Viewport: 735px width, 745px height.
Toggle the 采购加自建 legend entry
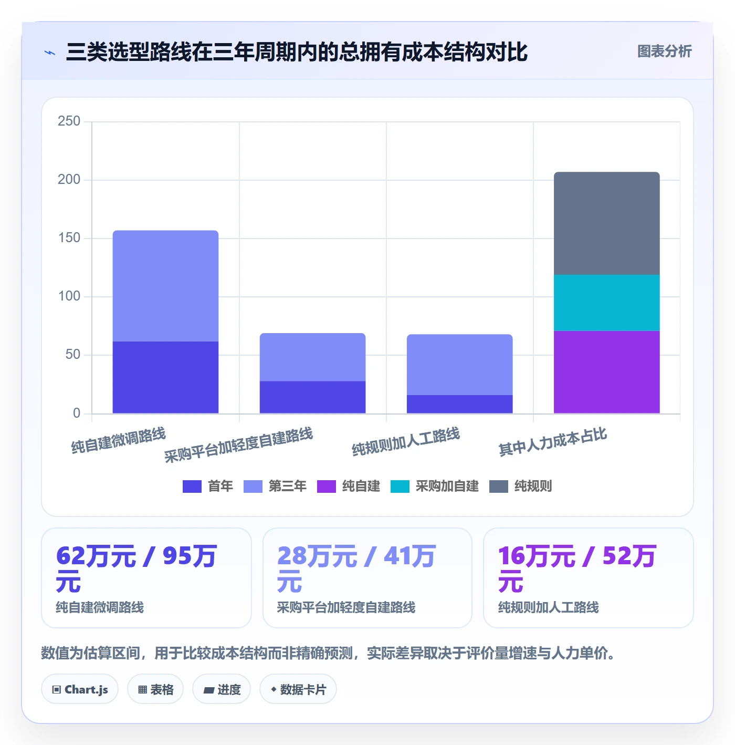click(x=435, y=486)
